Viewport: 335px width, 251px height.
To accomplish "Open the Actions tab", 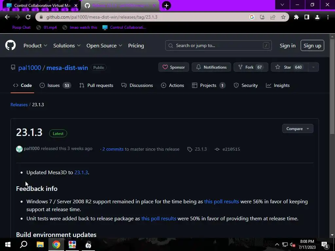I will point(172,85).
